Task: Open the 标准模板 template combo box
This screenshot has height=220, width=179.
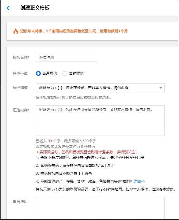Action: 100,88
